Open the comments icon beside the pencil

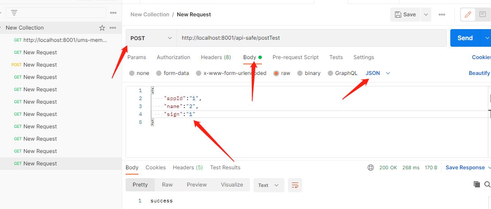tap(482, 15)
